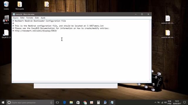Open the Editar menu
188x105 pixels.
[22, 18]
